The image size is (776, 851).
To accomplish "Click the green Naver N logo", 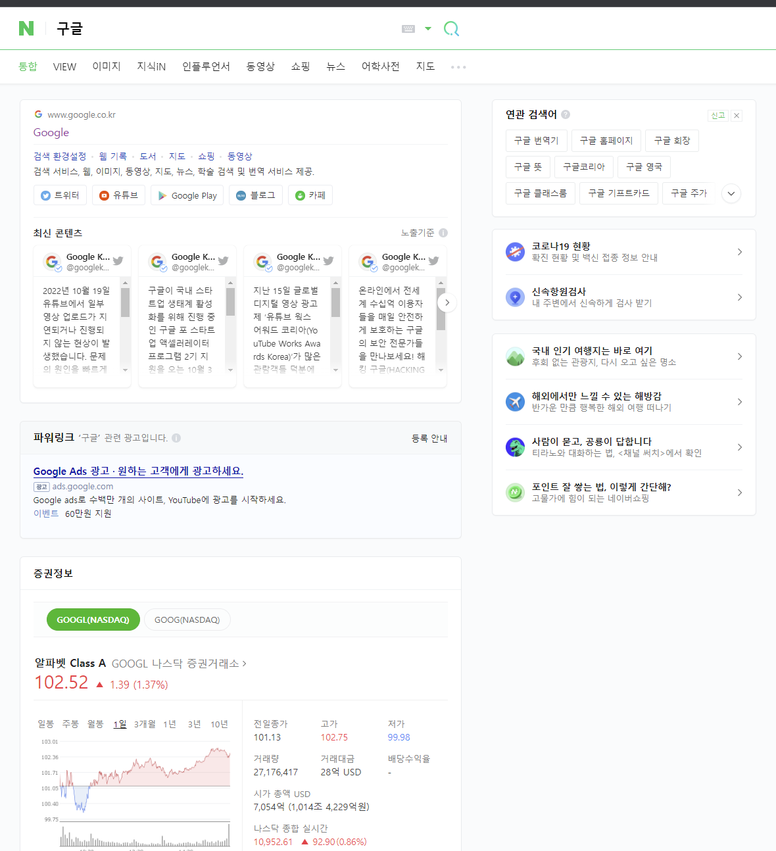I will pos(26,28).
